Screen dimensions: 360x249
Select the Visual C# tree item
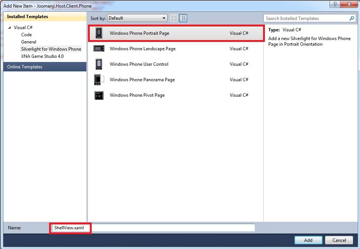coord(23,28)
